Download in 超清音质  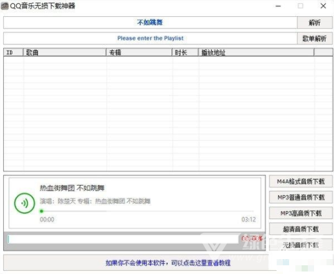[x=301, y=229]
